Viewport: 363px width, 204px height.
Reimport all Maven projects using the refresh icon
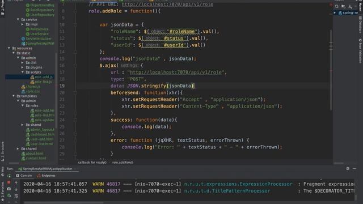336,6
